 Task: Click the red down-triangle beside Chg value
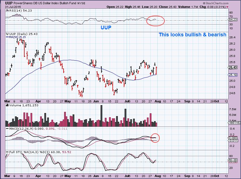[227, 7]
